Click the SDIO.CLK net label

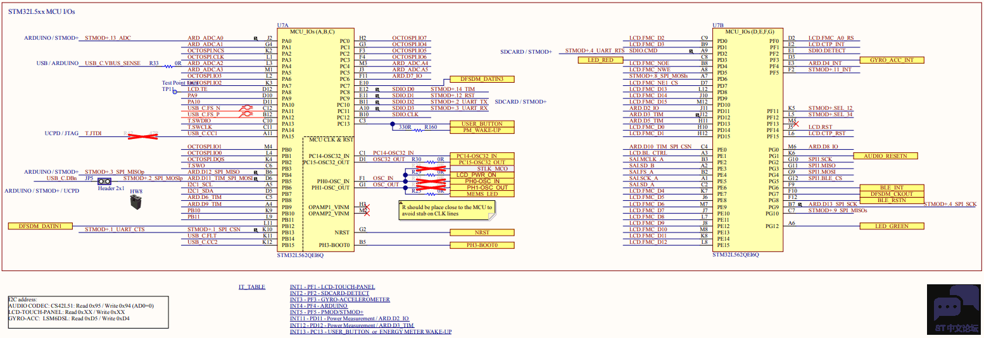coord(405,114)
